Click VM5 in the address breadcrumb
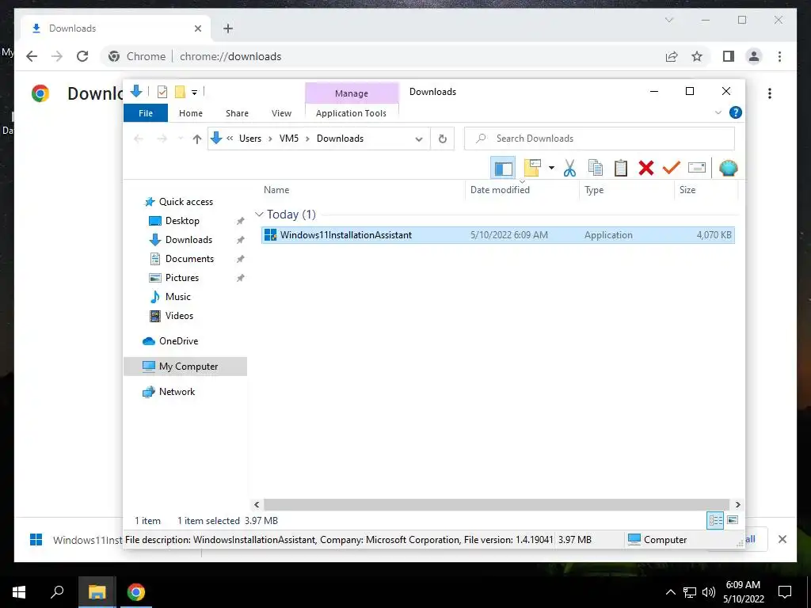This screenshot has height=608, width=811. tap(289, 139)
